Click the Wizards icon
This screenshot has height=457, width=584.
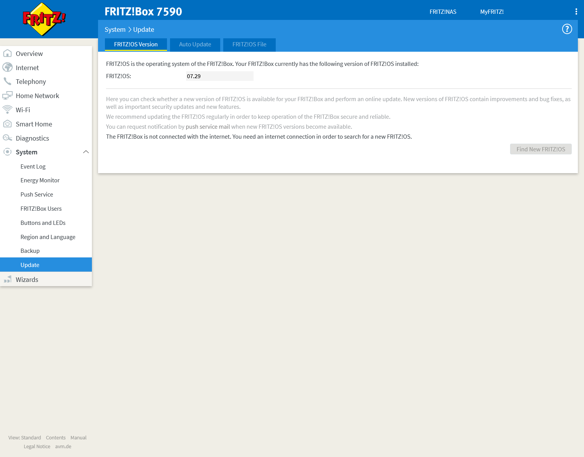[x=7, y=279]
